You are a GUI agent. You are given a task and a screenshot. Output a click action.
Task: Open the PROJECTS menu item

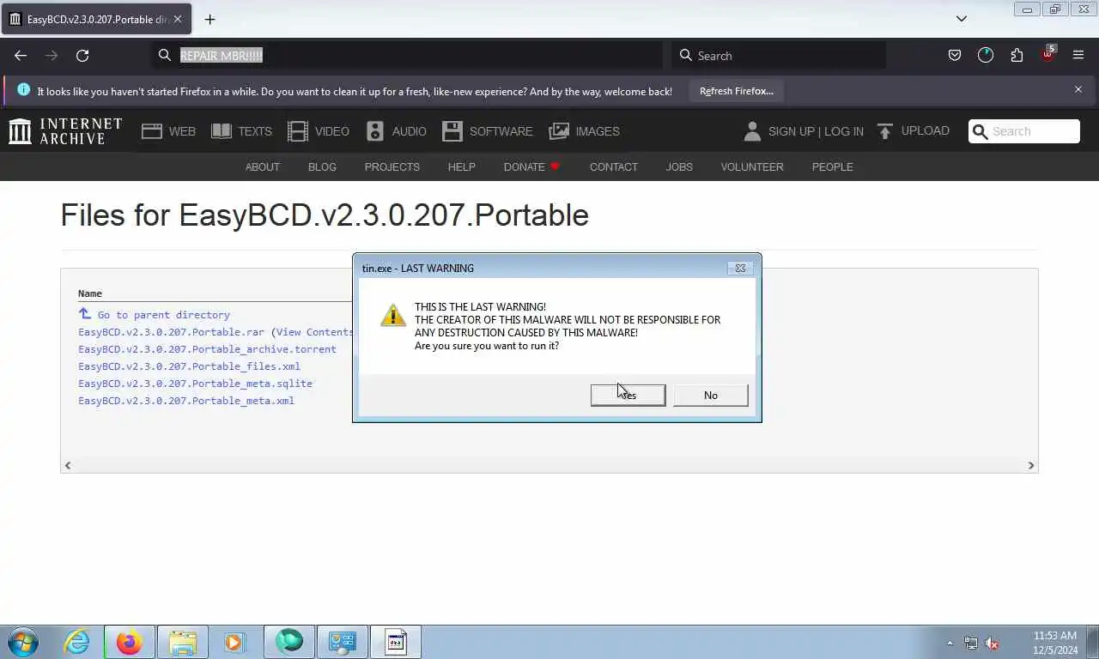tap(392, 166)
